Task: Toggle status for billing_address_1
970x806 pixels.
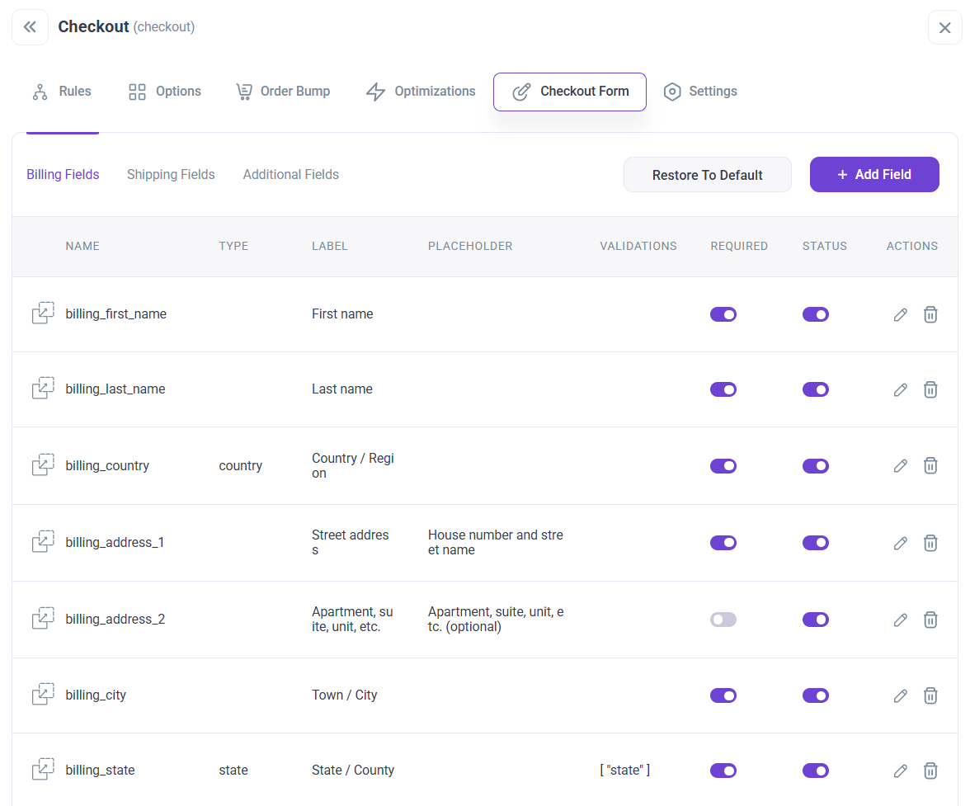Action: pos(815,543)
